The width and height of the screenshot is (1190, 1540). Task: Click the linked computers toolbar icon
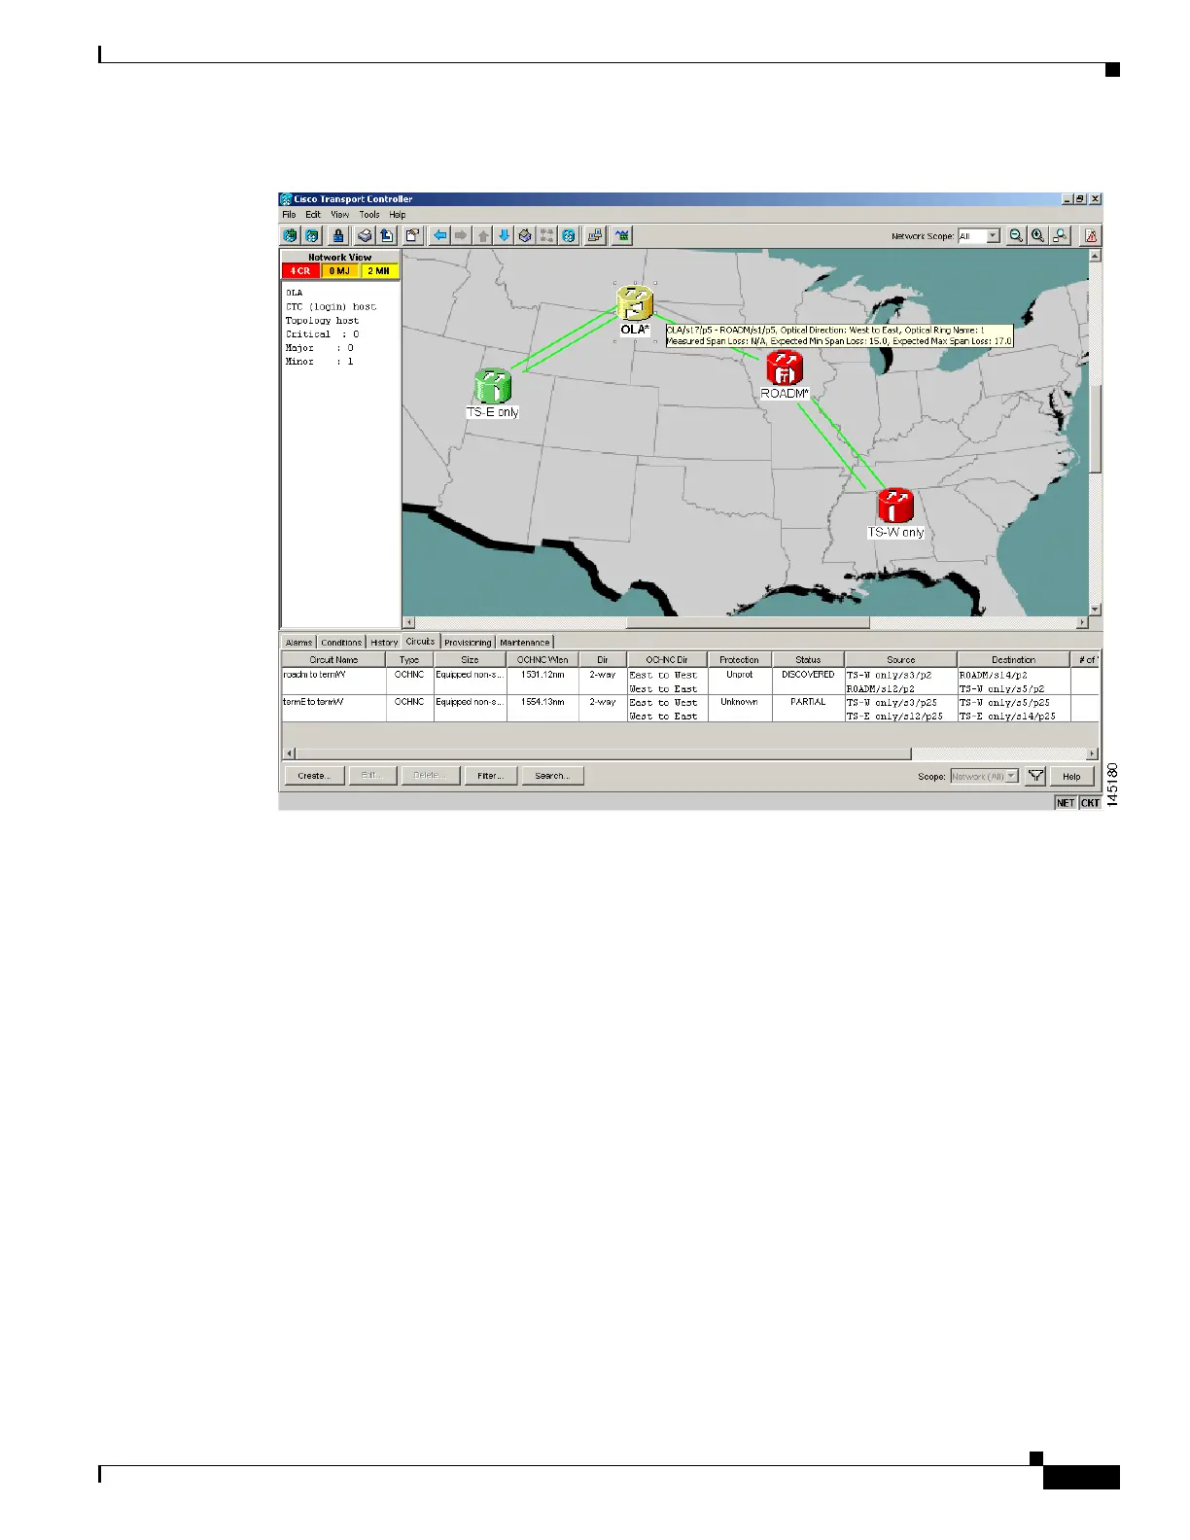pyautogui.click(x=595, y=235)
